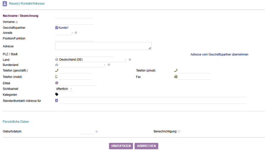Open the Geburtsdatum calendar picker icon

(x=97, y=132)
